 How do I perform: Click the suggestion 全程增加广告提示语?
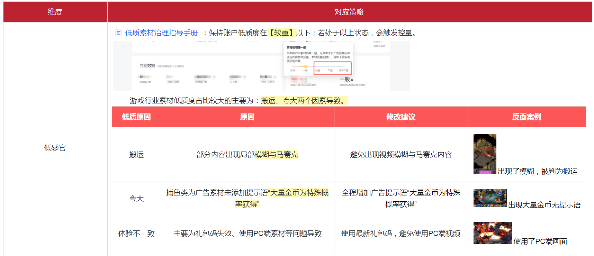pyautogui.click(x=401, y=198)
